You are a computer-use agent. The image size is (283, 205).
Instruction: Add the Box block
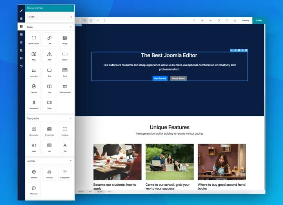[49, 72]
